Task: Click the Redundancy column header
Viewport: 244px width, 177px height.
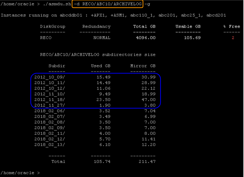Action: pyautogui.click(x=96, y=26)
